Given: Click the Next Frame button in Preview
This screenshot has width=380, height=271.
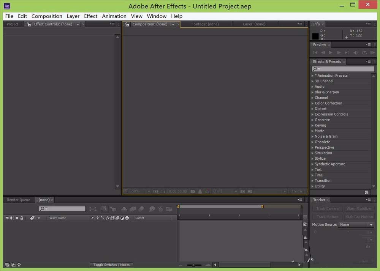Looking at the screenshot, I should [x=339, y=52].
